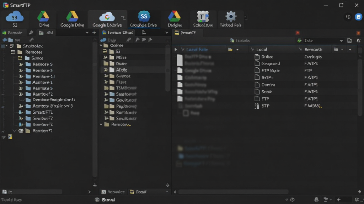364x204 pixels.
Task: Toggle the pin icon beside "Daly"
Action: pos(128,40)
